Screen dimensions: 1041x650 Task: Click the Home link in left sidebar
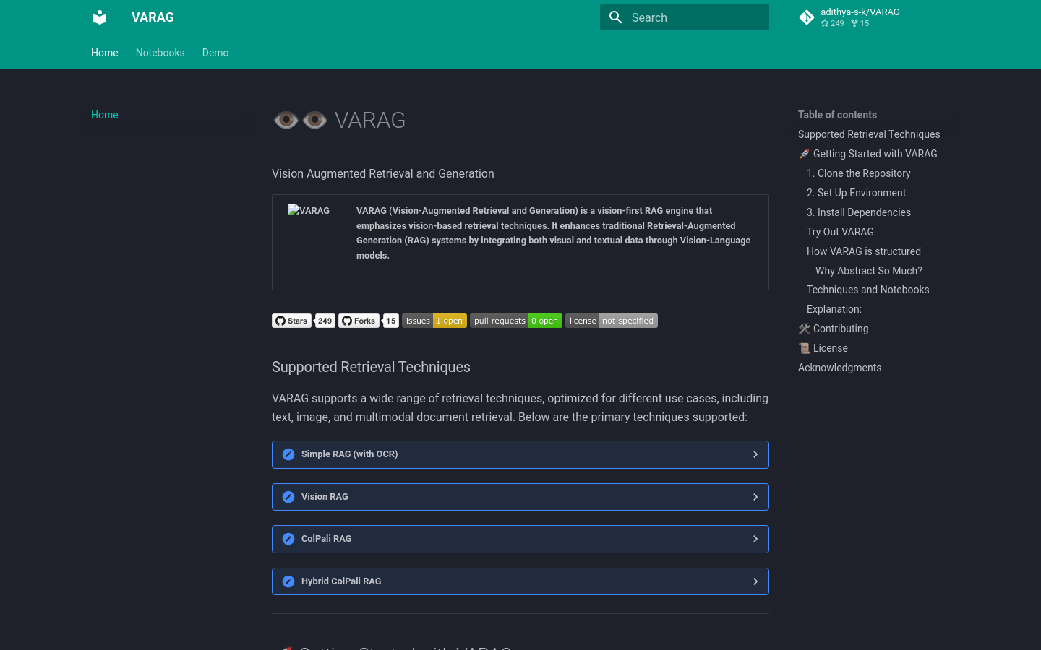[105, 115]
